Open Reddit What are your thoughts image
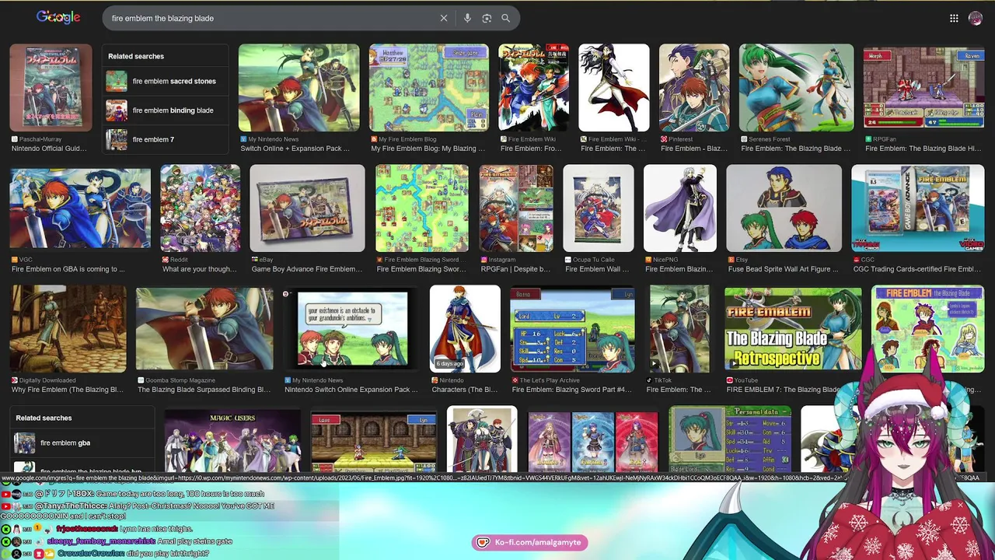The image size is (995, 560). [x=200, y=208]
